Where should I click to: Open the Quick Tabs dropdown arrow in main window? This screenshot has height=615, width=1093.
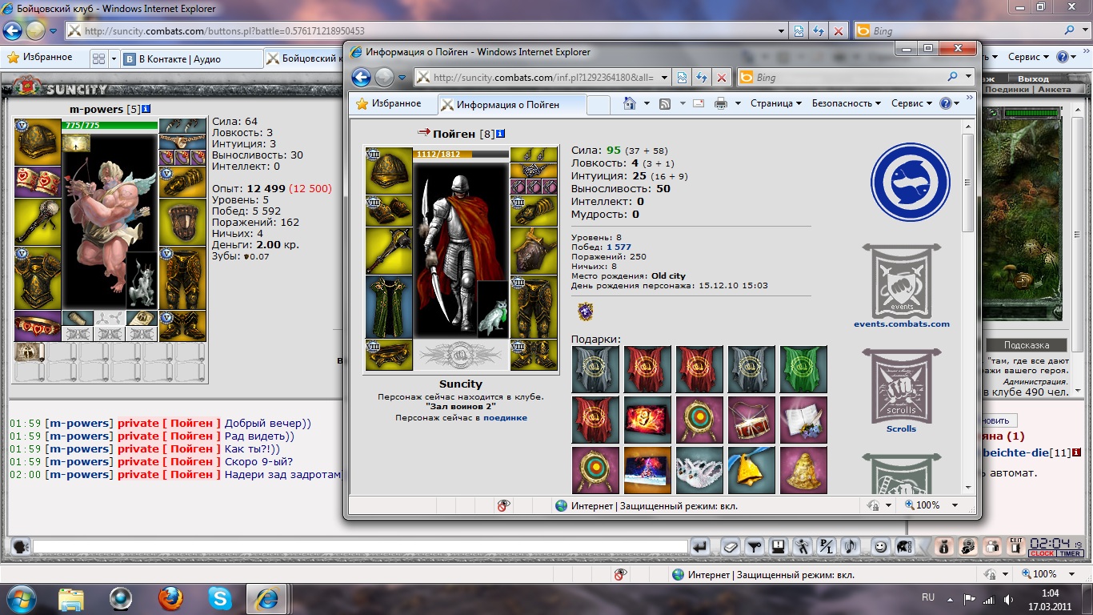point(114,58)
